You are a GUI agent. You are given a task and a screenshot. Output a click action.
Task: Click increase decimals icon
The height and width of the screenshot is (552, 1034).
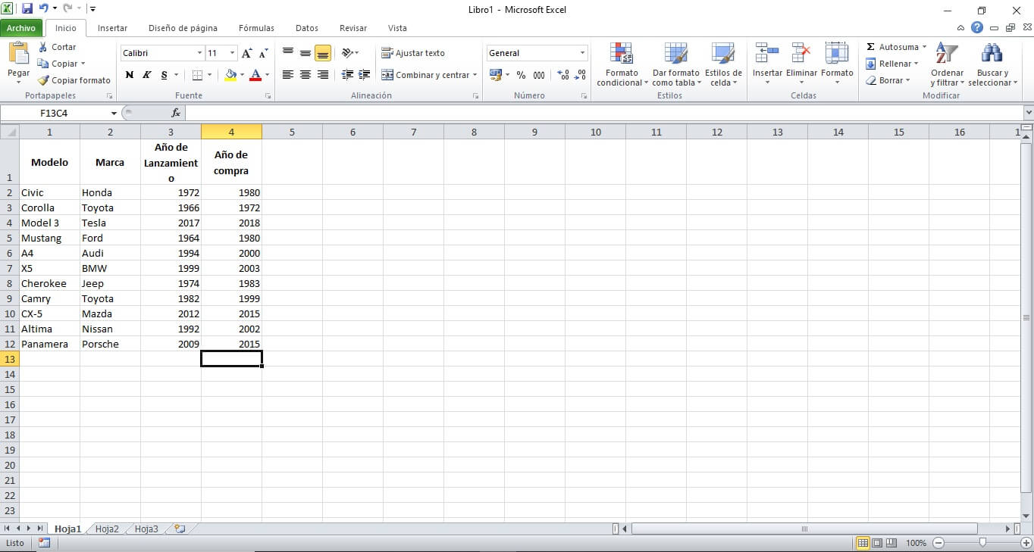click(563, 75)
